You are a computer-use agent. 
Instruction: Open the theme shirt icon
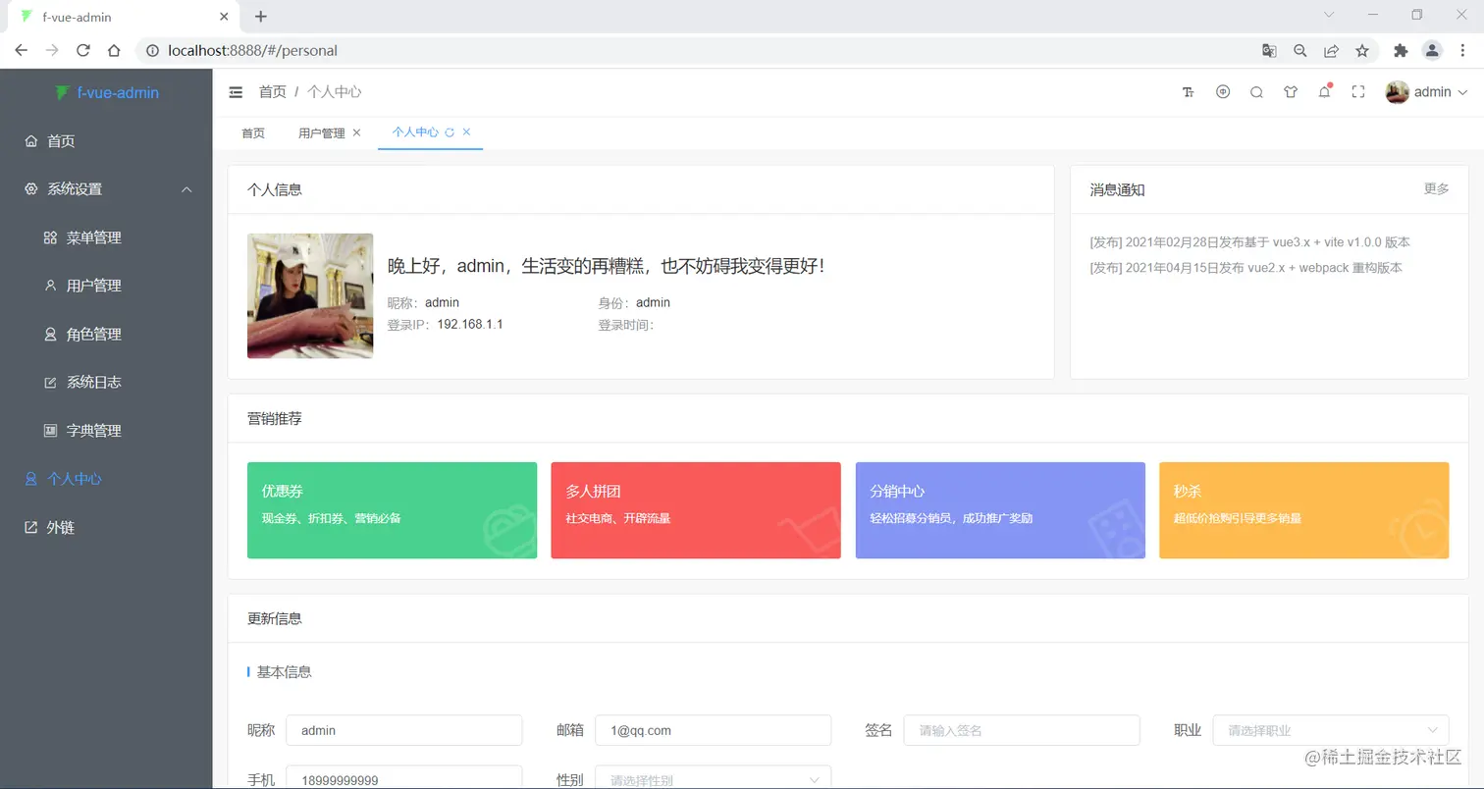(1291, 92)
